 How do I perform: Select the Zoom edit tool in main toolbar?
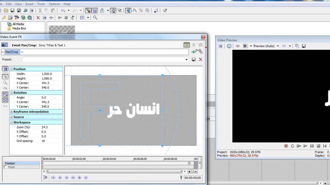[147, 11]
